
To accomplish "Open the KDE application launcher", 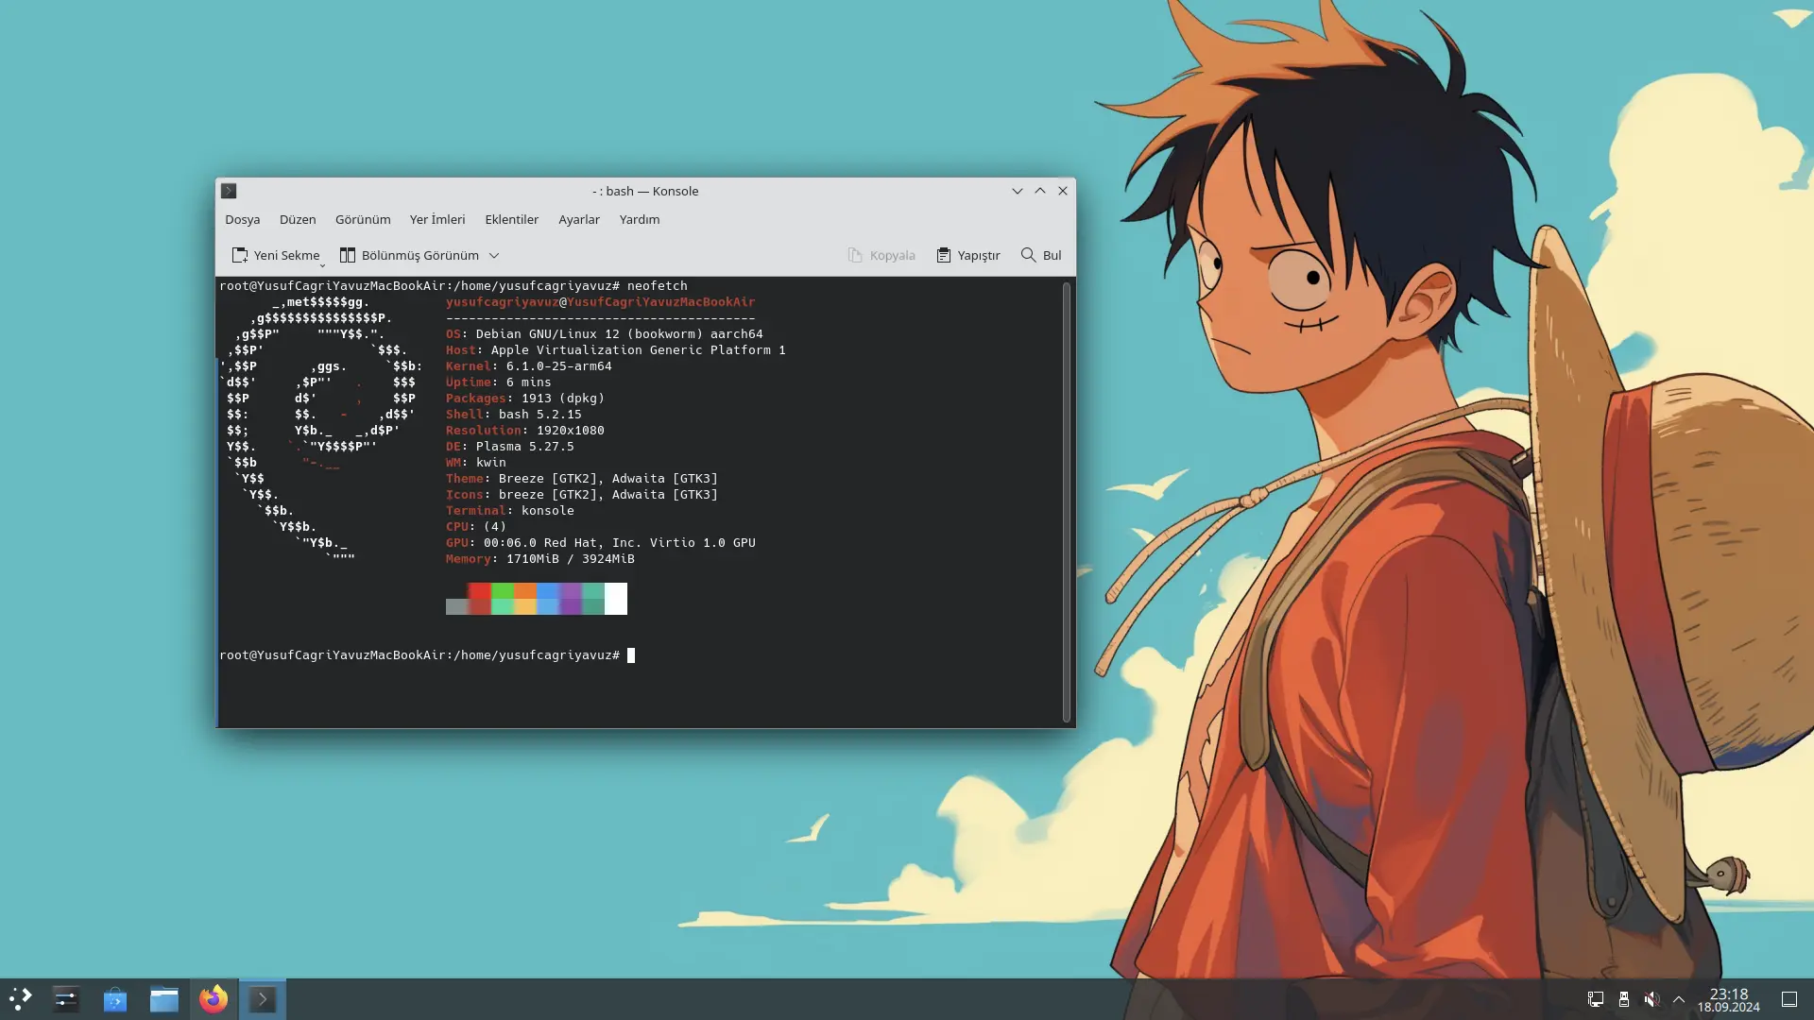I will 21,999.
